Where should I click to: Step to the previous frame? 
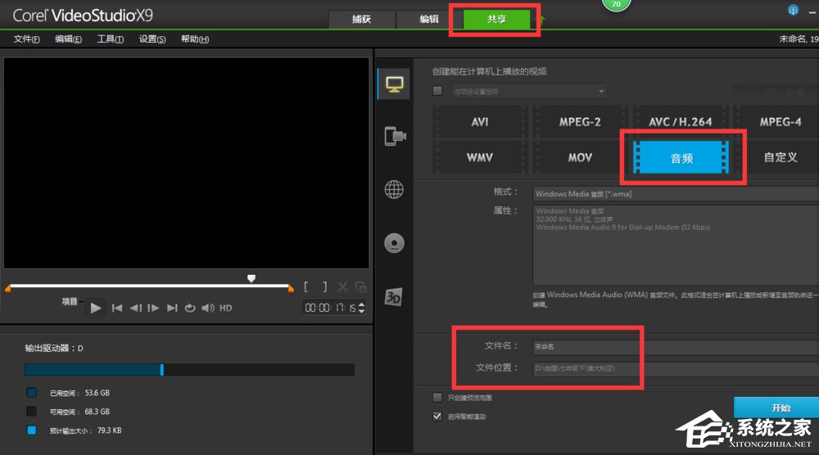click(136, 308)
